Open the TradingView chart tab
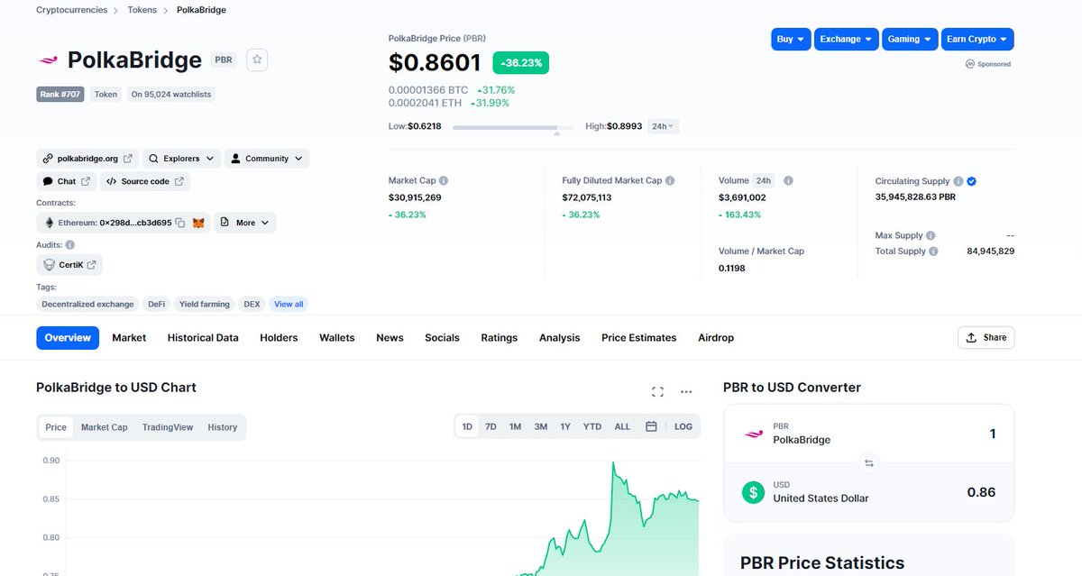 tap(168, 426)
